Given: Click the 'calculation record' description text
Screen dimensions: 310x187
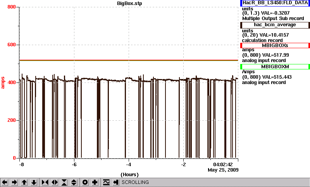Looking at the screenshot, I should pyautogui.click(x=262, y=40).
